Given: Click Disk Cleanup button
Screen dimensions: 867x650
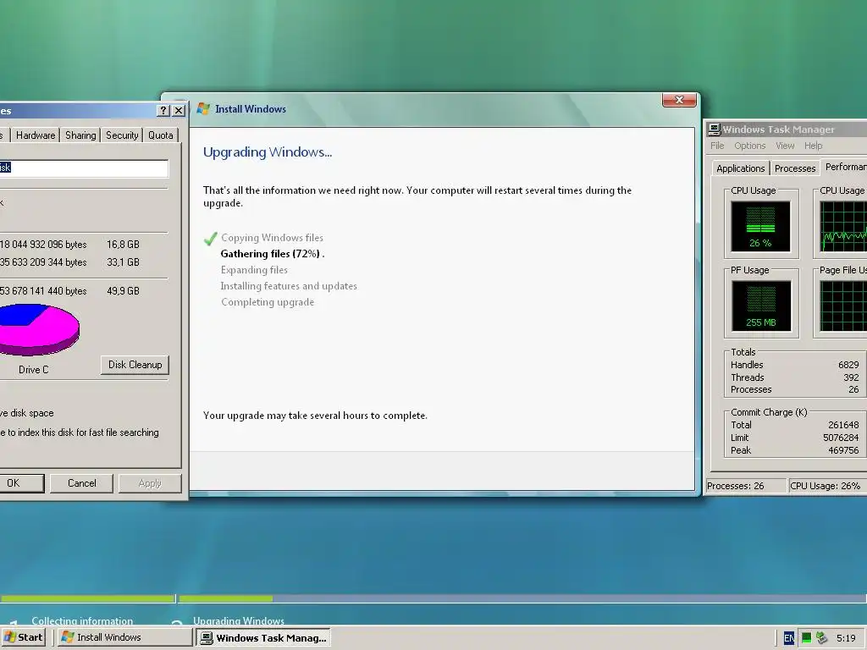Looking at the screenshot, I should (x=135, y=365).
